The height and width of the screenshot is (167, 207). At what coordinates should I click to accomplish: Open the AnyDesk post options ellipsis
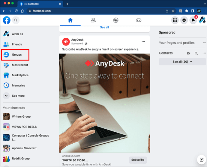click(x=143, y=41)
